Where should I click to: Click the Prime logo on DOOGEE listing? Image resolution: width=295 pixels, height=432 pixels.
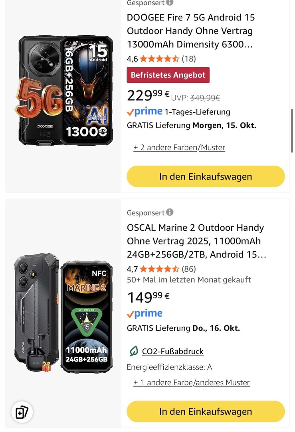[145, 112]
